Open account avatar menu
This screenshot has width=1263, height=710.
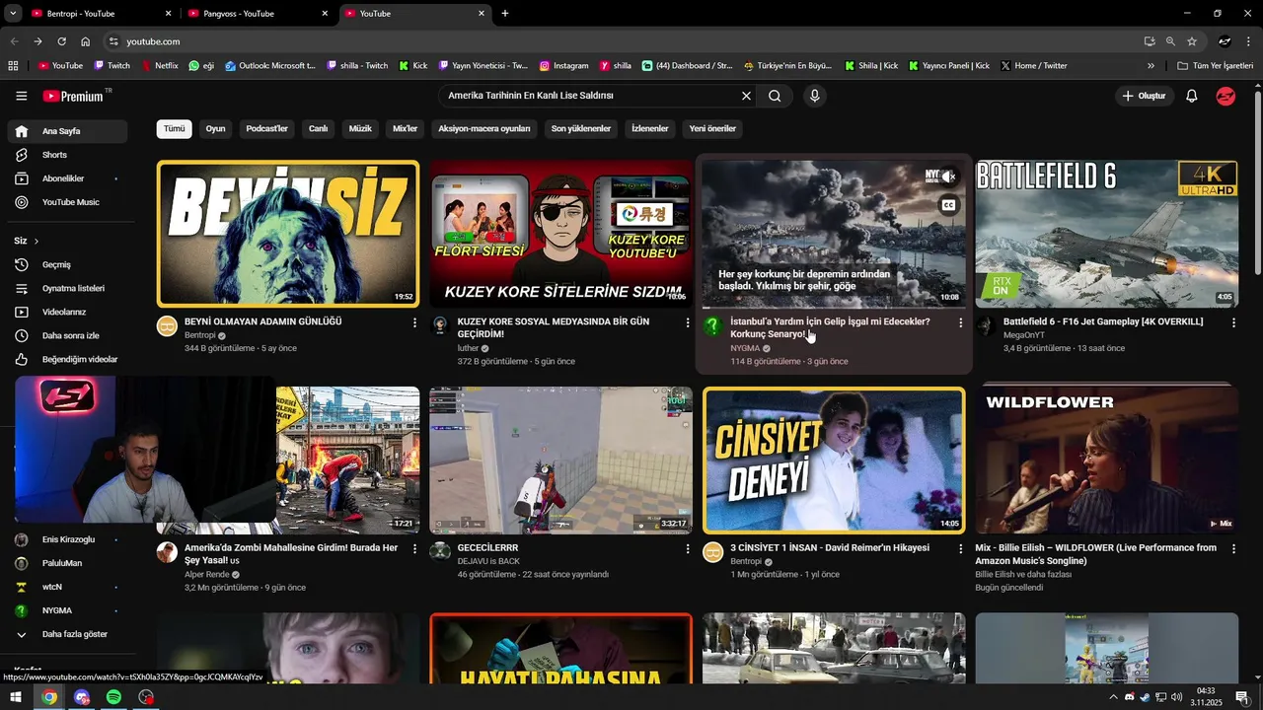point(1226,96)
